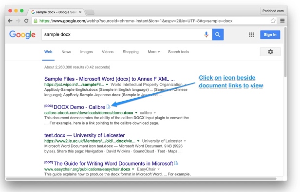Open The Guide for Writing Word Documents result
The height and width of the screenshot is (192, 300).
pos(113,163)
